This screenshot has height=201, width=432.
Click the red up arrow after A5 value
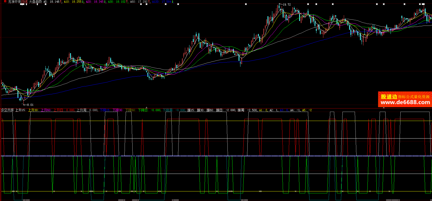(61, 2)
